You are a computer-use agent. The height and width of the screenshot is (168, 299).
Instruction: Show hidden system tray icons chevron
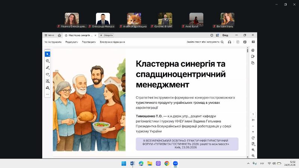[248, 164]
